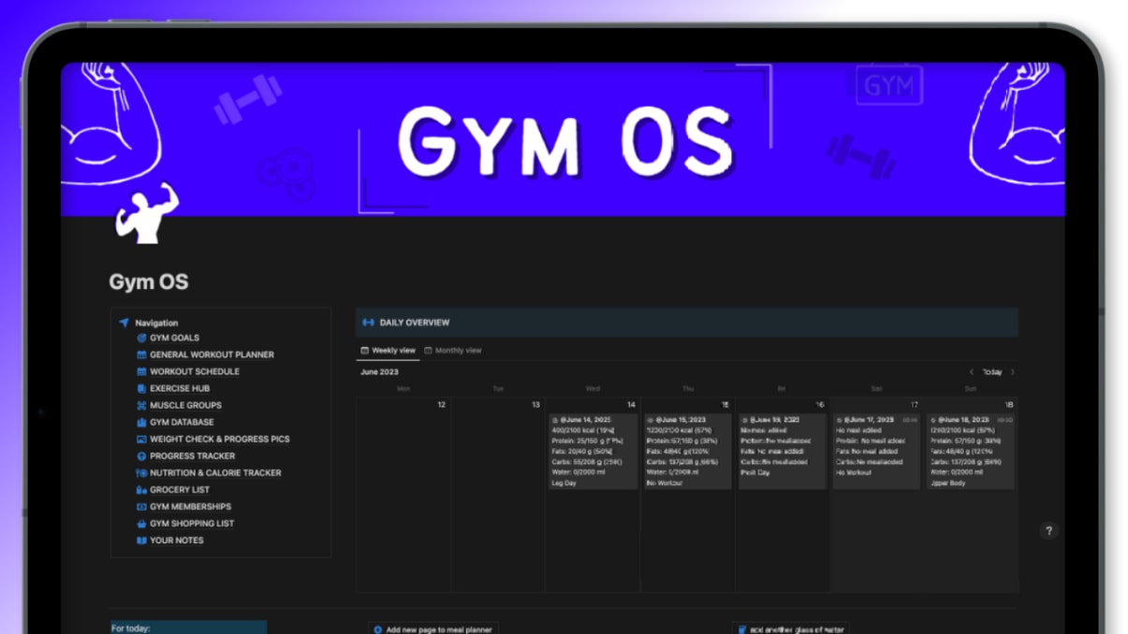Open the GYM GOALS page link
The height and width of the screenshot is (634, 1128).
pos(174,338)
